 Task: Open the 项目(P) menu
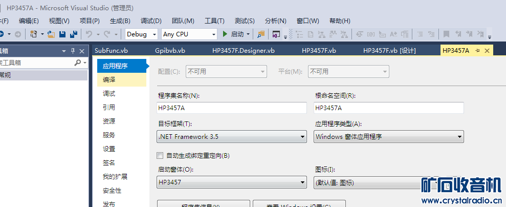click(x=90, y=21)
